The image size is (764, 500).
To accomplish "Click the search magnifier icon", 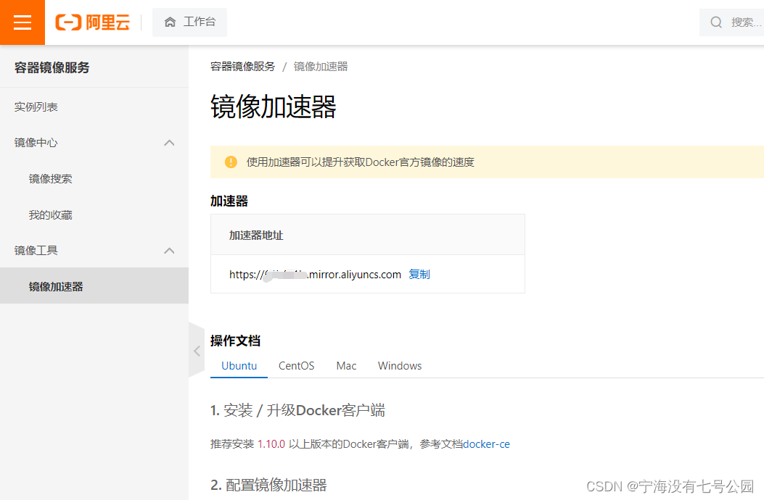I will click(716, 22).
